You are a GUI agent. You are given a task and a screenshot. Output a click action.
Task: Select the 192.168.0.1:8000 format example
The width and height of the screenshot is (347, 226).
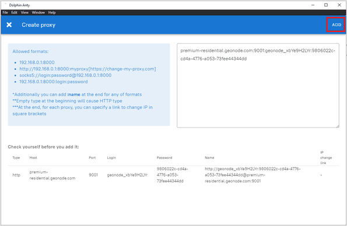coord(37,62)
